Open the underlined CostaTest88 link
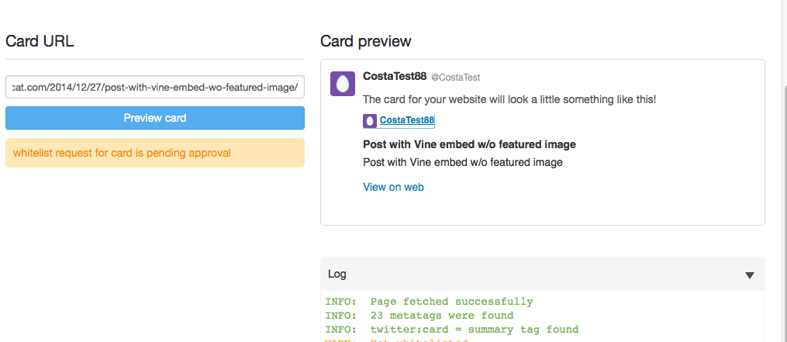The width and height of the screenshot is (787, 342). click(407, 120)
